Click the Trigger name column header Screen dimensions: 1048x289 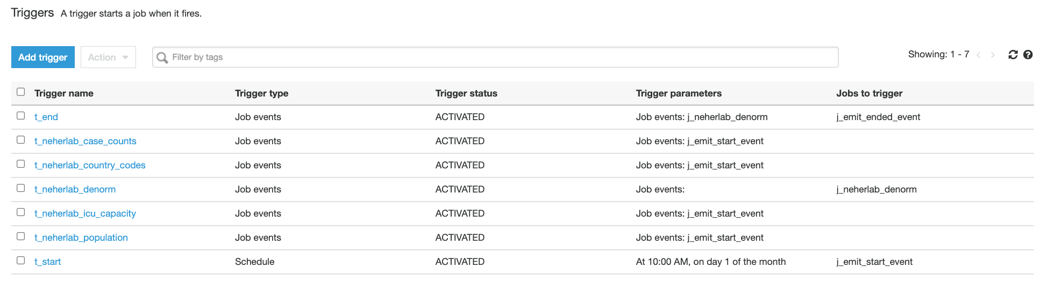tap(64, 93)
